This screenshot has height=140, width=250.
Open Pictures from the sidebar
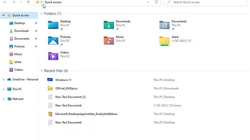pyautogui.click(x=20, y=46)
